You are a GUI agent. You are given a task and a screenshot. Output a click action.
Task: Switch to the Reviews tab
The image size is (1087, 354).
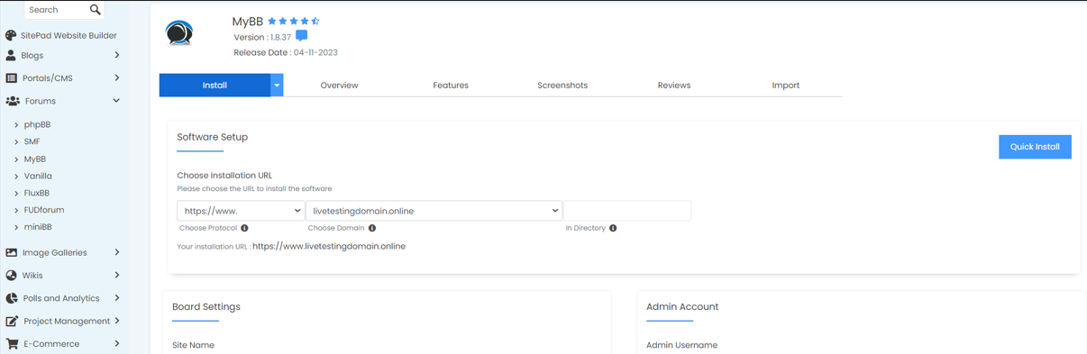point(674,86)
